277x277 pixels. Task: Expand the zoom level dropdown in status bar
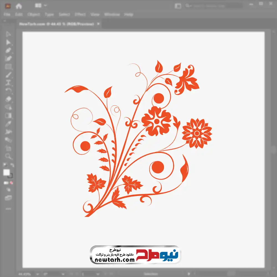point(37,274)
